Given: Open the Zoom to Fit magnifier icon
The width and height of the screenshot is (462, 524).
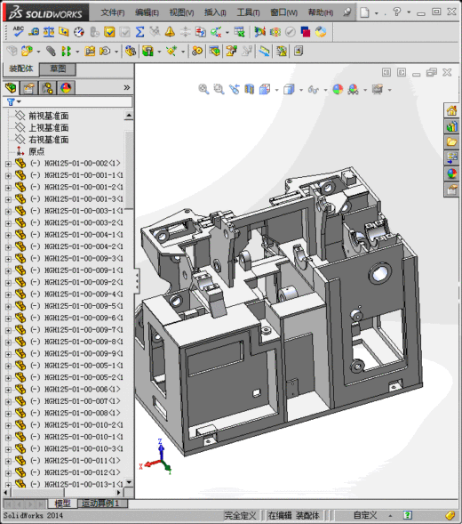Looking at the screenshot, I should [203, 89].
